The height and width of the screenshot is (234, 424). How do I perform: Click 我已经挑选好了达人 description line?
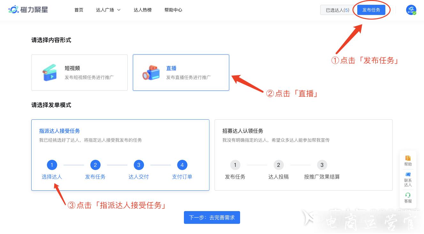90,140
